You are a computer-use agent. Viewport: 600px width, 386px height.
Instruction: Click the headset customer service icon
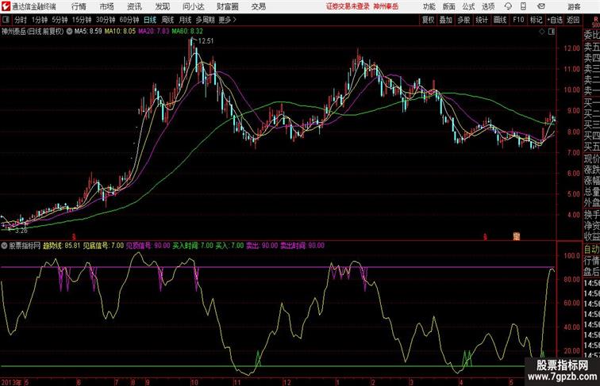(508, 6)
